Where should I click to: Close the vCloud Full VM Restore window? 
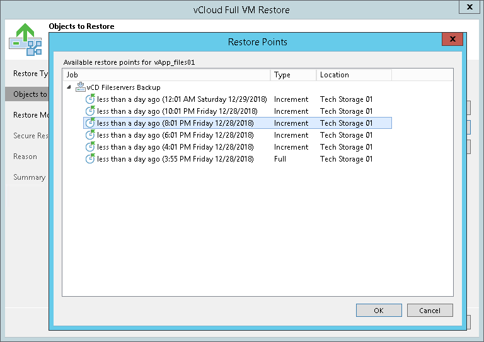click(469, 8)
